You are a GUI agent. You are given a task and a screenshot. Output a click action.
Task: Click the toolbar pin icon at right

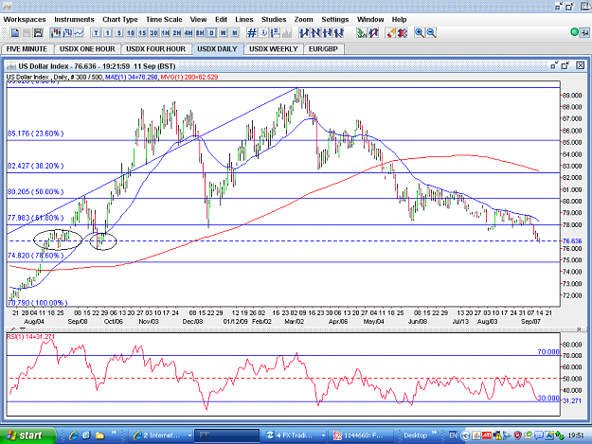[x=584, y=33]
